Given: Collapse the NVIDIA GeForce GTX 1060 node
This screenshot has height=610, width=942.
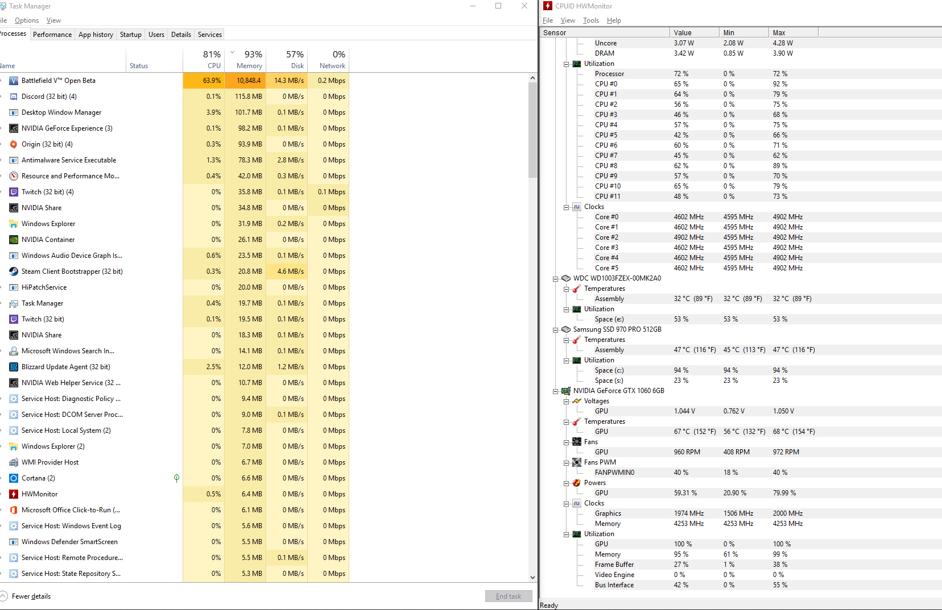Looking at the screenshot, I should (x=556, y=391).
